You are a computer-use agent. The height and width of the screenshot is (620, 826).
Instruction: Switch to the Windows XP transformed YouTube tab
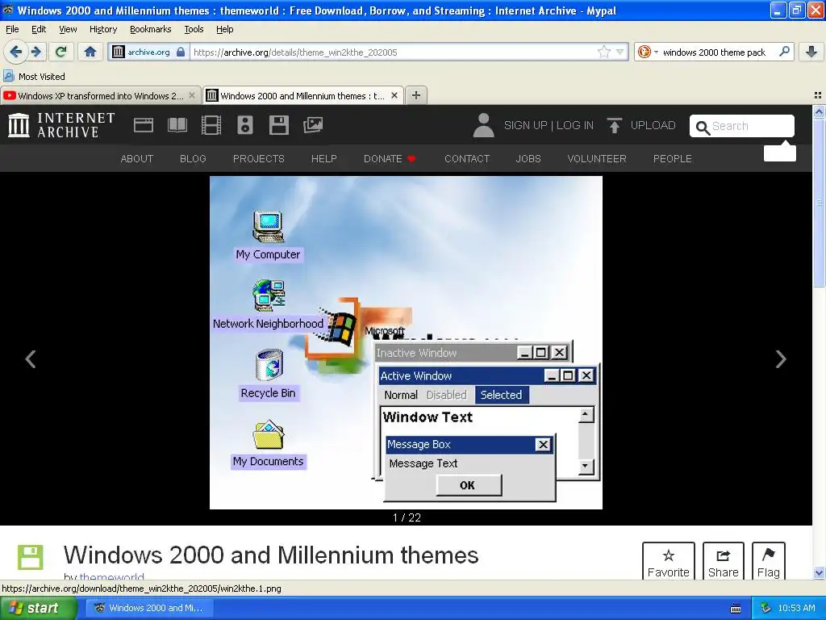pyautogui.click(x=101, y=95)
